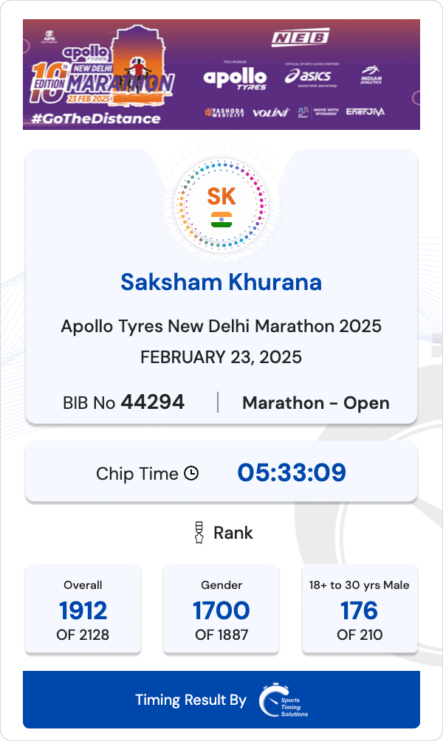Viewport: 443px width, 741px height.
Task: Click the runner name Saksham Khurana
Action: tap(221, 282)
